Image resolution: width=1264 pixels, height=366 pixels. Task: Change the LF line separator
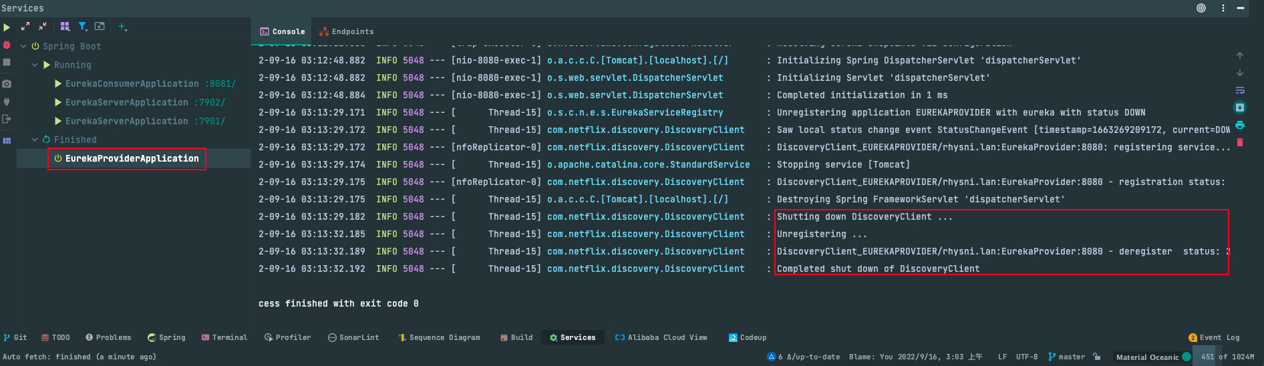coord(1002,357)
